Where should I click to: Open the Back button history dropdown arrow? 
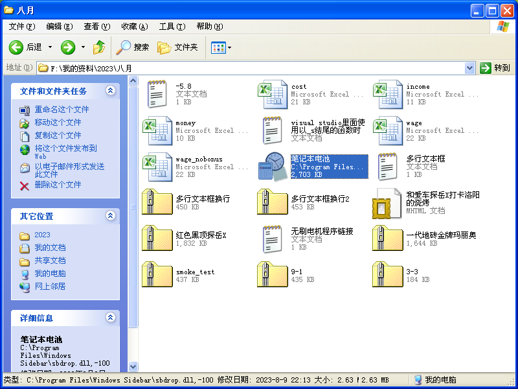tap(49, 47)
